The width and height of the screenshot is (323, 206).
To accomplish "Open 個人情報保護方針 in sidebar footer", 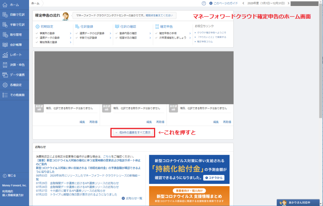I will click(13, 195).
